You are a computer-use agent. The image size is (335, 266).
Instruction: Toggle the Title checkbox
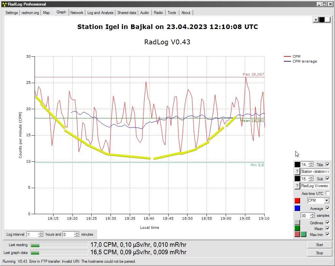(327, 165)
